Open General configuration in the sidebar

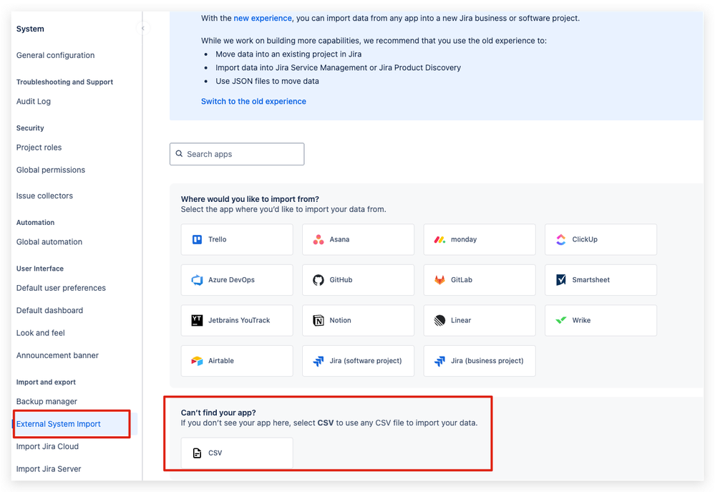pos(56,55)
